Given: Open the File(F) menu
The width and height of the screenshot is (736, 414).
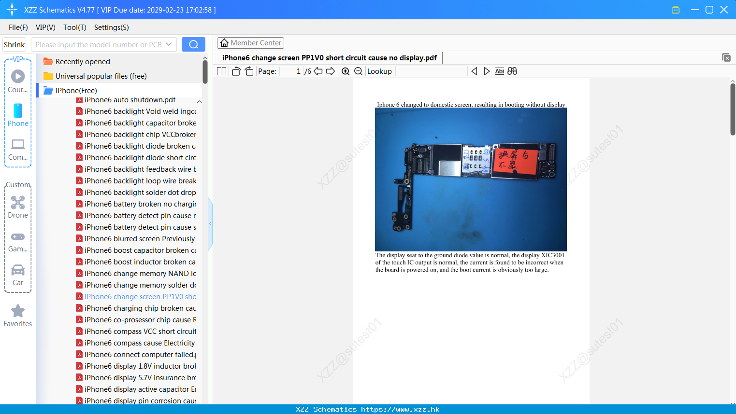Looking at the screenshot, I should coord(18,28).
